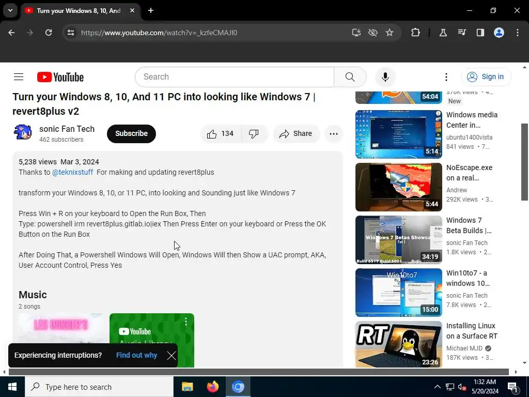Launch Firefox from taskbar
The height and width of the screenshot is (397, 529).
coord(212,387)
